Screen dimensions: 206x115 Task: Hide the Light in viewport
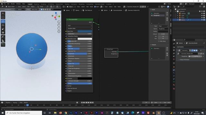[202, 16]
